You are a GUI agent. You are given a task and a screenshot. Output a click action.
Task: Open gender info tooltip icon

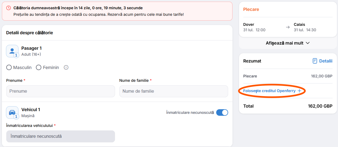tap(66, 67)
